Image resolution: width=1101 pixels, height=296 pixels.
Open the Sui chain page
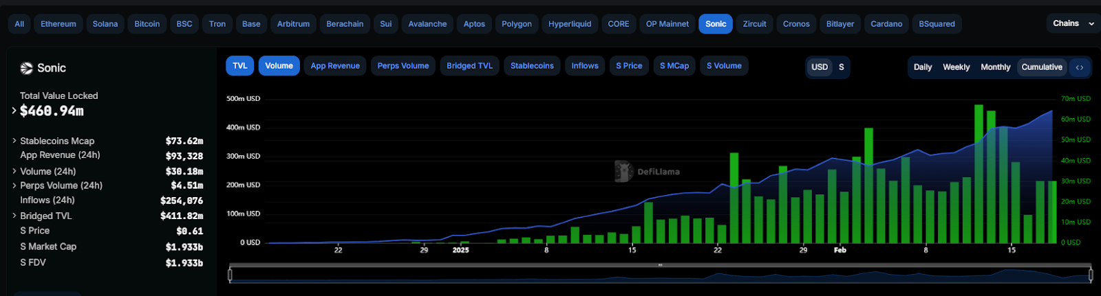pyautogui.click(x=386, y=24)
